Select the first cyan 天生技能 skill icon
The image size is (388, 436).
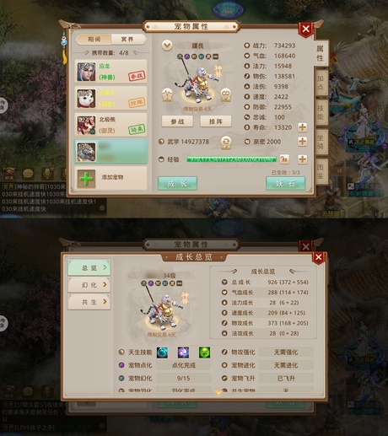(x=162, y=353)
